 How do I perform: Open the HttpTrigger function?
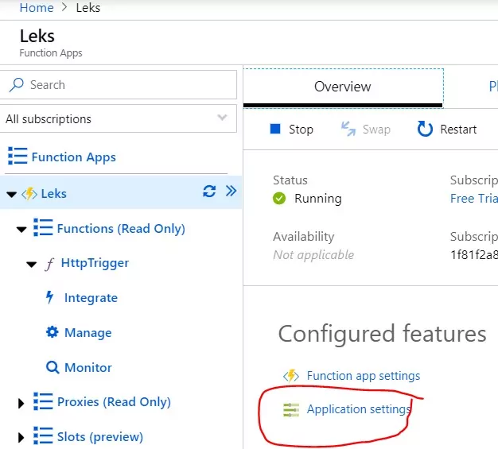(95, 263)
